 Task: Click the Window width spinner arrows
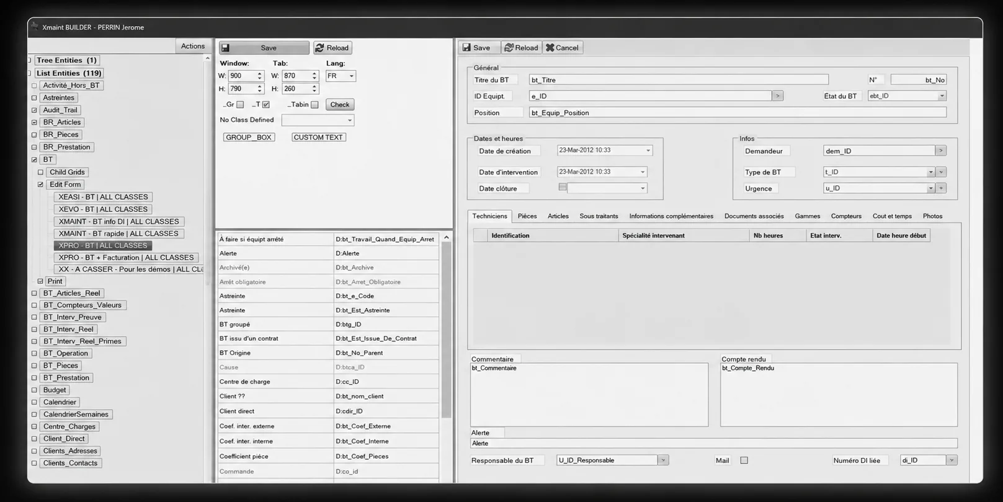[x=259, y=76]
